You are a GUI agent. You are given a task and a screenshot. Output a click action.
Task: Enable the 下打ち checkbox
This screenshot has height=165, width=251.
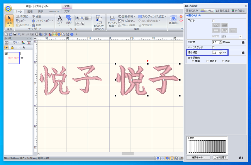[214, 20]
